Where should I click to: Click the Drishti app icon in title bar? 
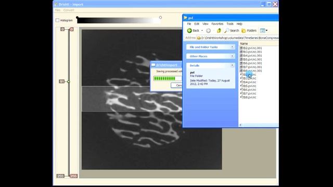[x=56, y=4]
